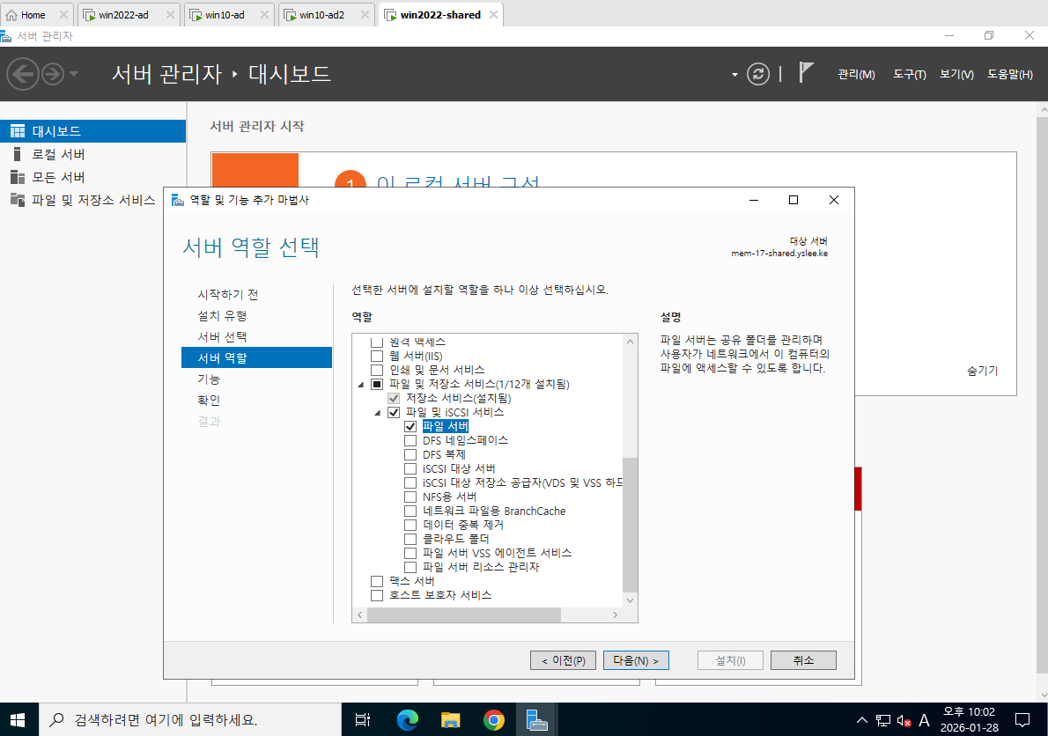Launch Google Chrome from the taskbar

493,719
